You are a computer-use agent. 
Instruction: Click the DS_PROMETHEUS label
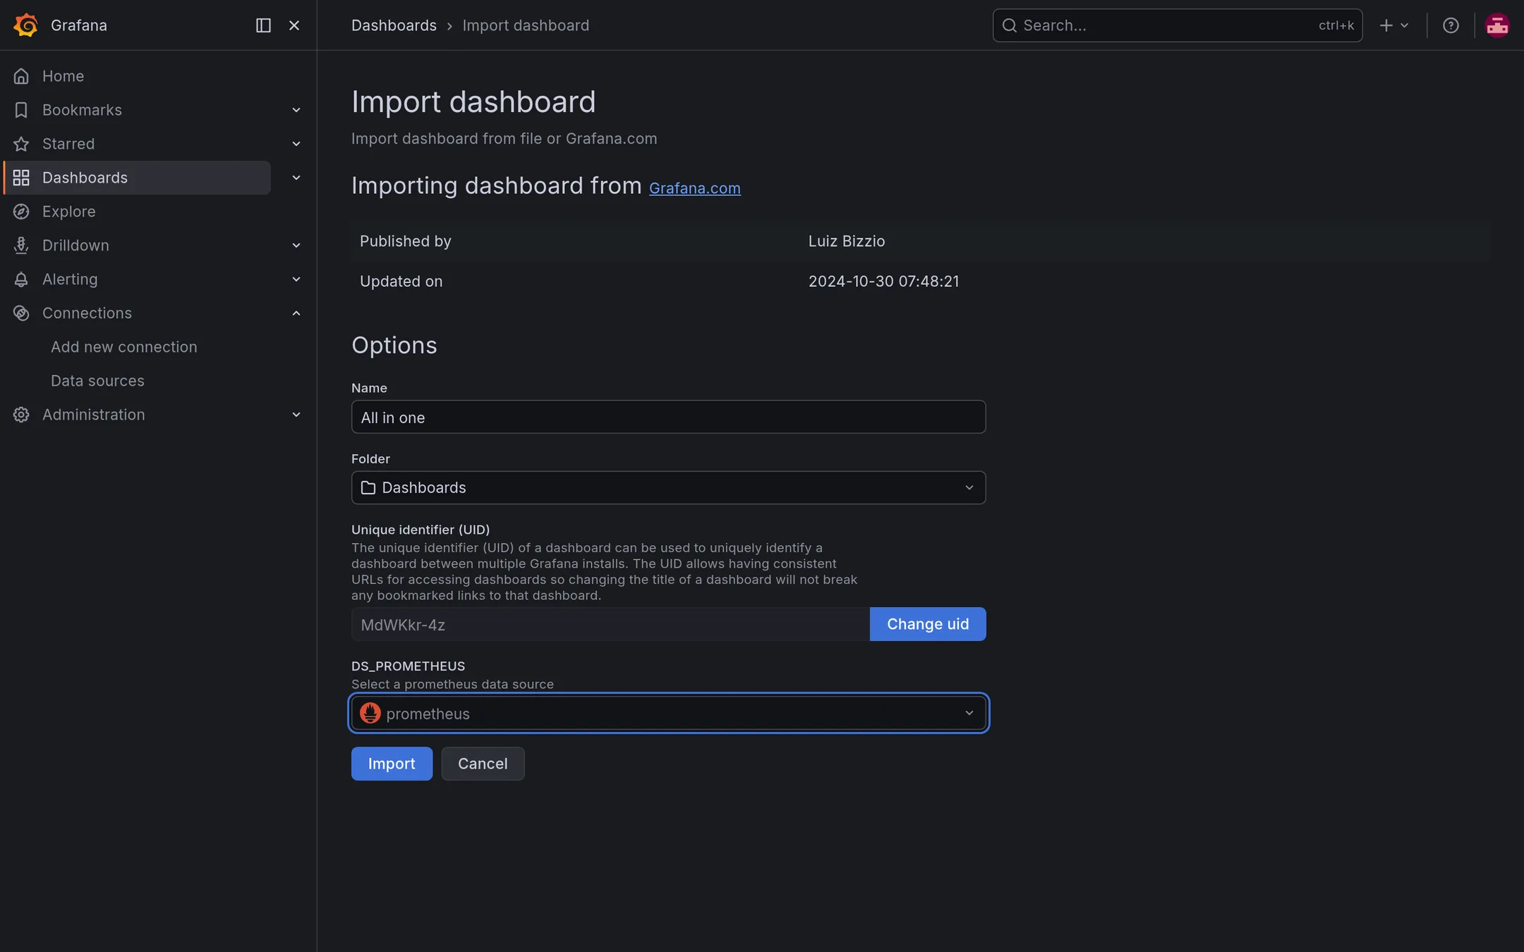coord(408,666)
